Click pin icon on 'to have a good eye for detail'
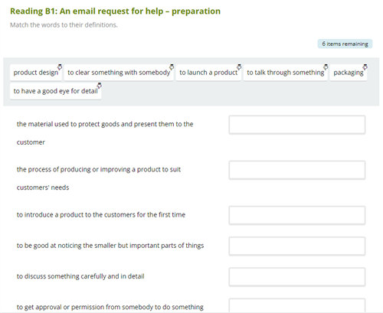The image size is (383, 313). click(x=100, y=86)
